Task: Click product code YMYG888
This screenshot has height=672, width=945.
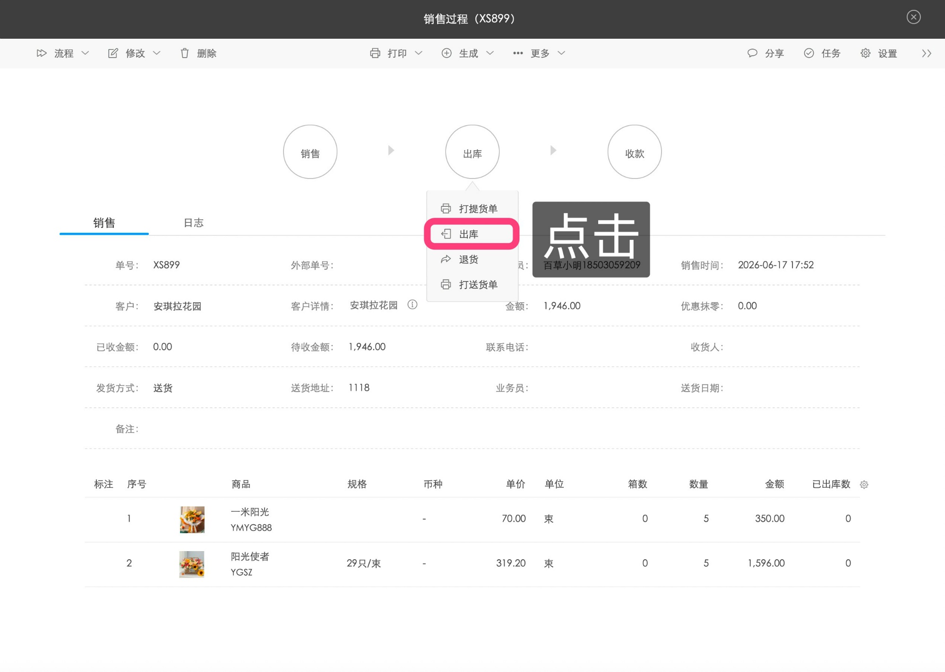Action: point(251,527)
